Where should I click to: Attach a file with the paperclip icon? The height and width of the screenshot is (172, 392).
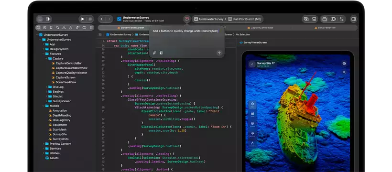pos(154,53)
